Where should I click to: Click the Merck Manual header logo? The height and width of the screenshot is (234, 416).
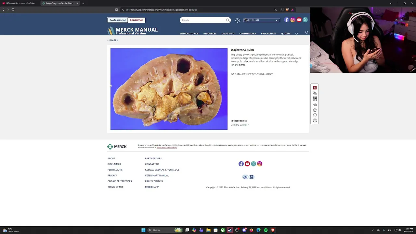pos(133,31)
